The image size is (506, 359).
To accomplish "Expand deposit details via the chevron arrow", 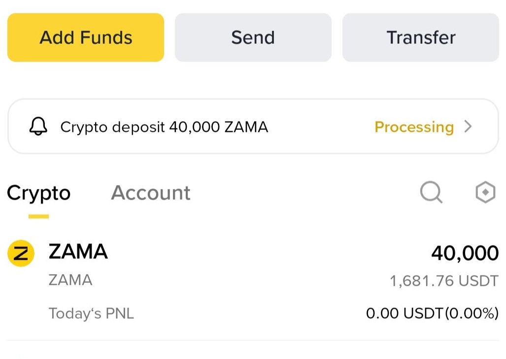I will click(x=468, y=127).
